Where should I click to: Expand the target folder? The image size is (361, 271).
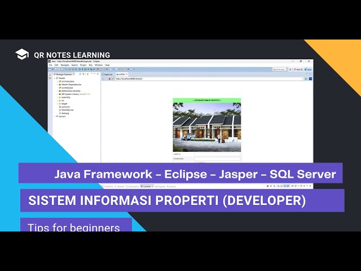click(58, 104)
